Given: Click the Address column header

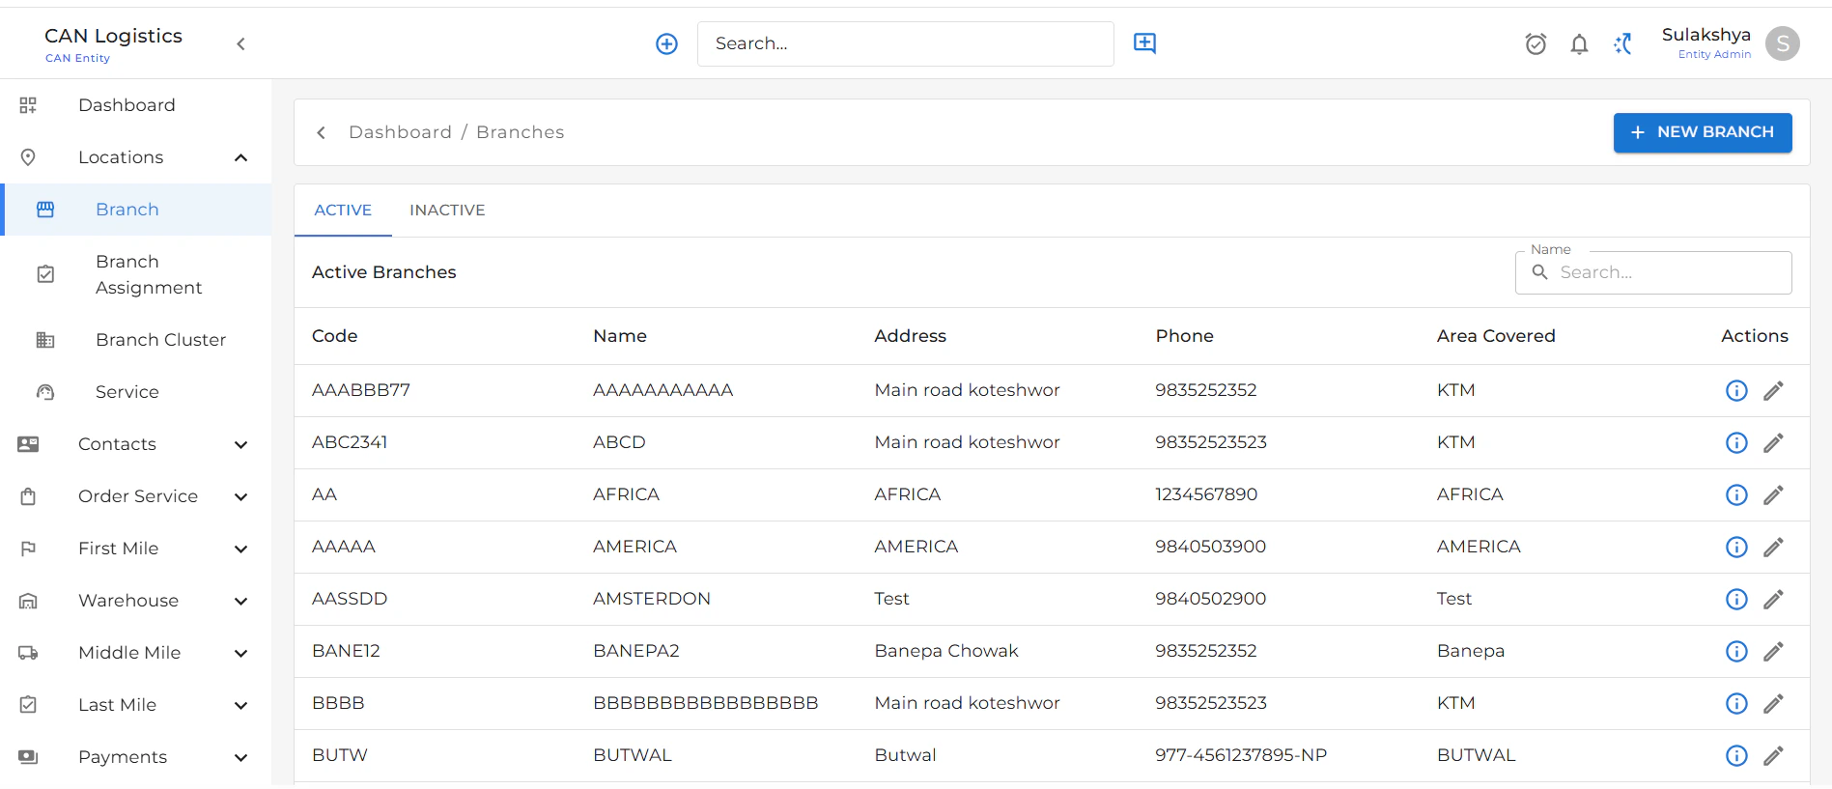Looking at the screenshot, I should click(910, 336).
